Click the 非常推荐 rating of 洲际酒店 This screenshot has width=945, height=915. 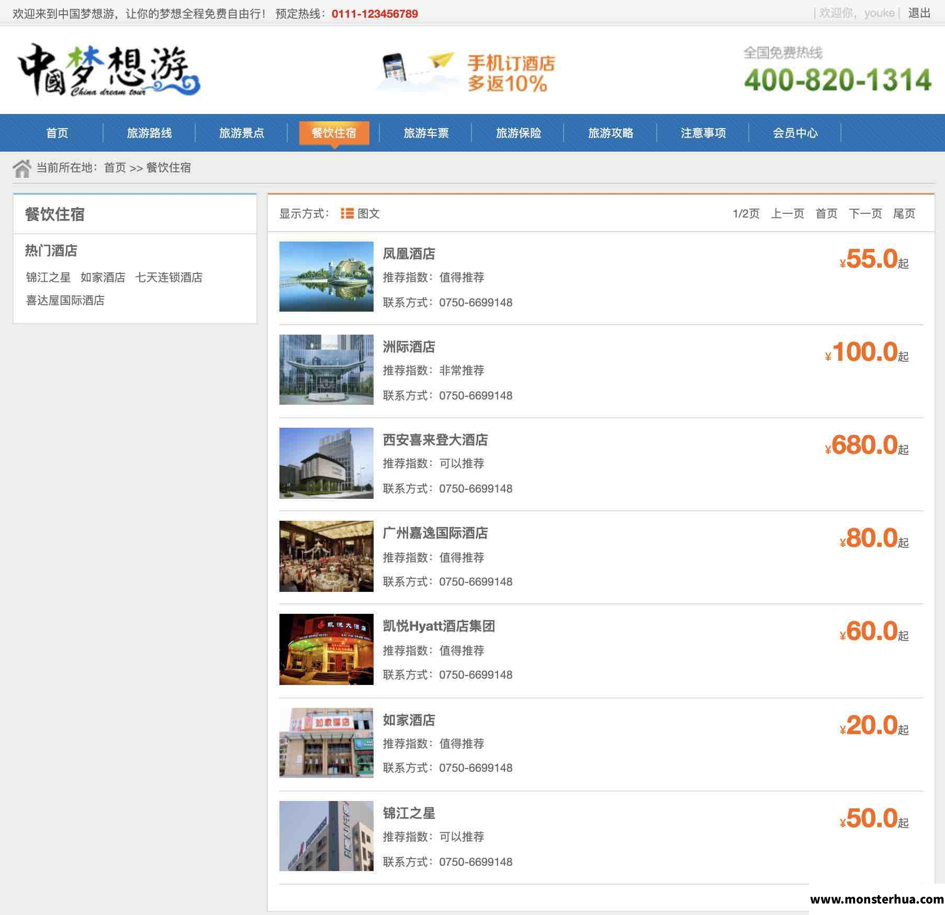tap(462, 370)
